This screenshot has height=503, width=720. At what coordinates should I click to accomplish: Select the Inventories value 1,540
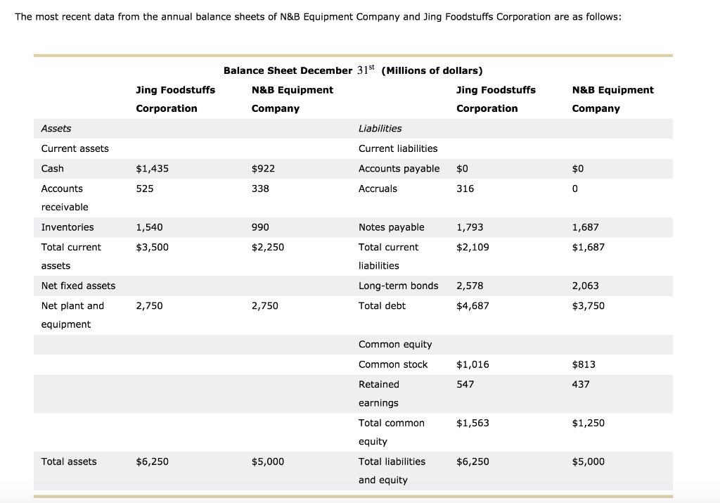tap(149, 227)
